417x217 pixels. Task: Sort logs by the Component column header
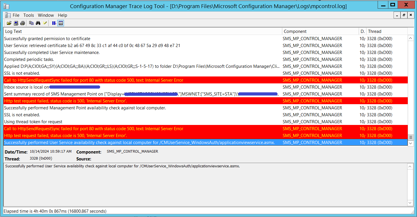295,31
